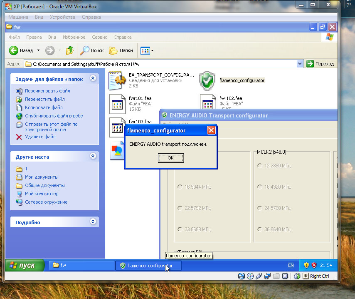Open the Назад history dropdown arrow
This screenshot has width=355, height=299.
pyautogui.click(x=39, y=50)
